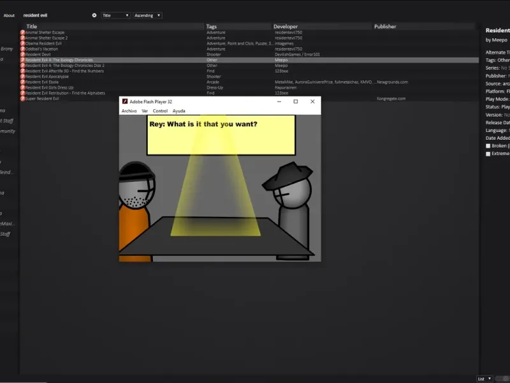Click Flash icon beside Afterlife 3D Find the Numbers
This screenshot has width=510, height=383.
(22, 71)
